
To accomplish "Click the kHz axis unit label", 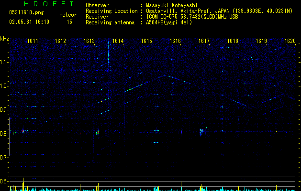I will click(4, 39).
